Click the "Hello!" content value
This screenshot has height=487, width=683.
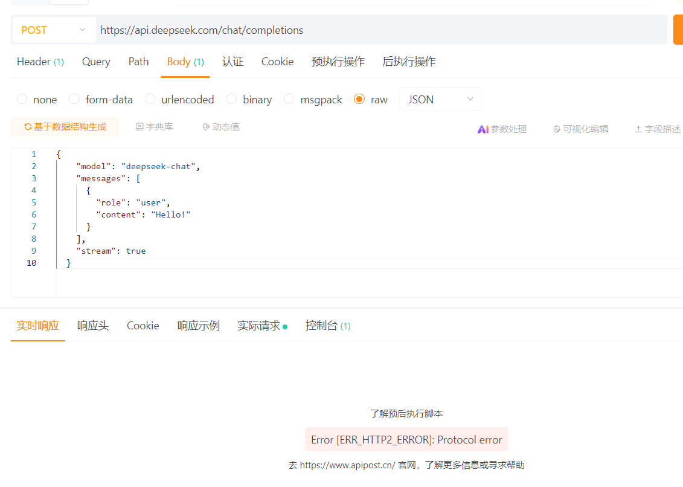click(x=171, y=215)
